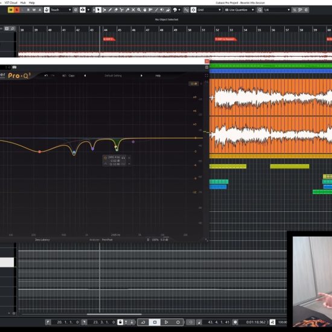Viewport: 332px width, 332px height.
Task: Click the right locator flag icon
Action: tap(85, 322)
